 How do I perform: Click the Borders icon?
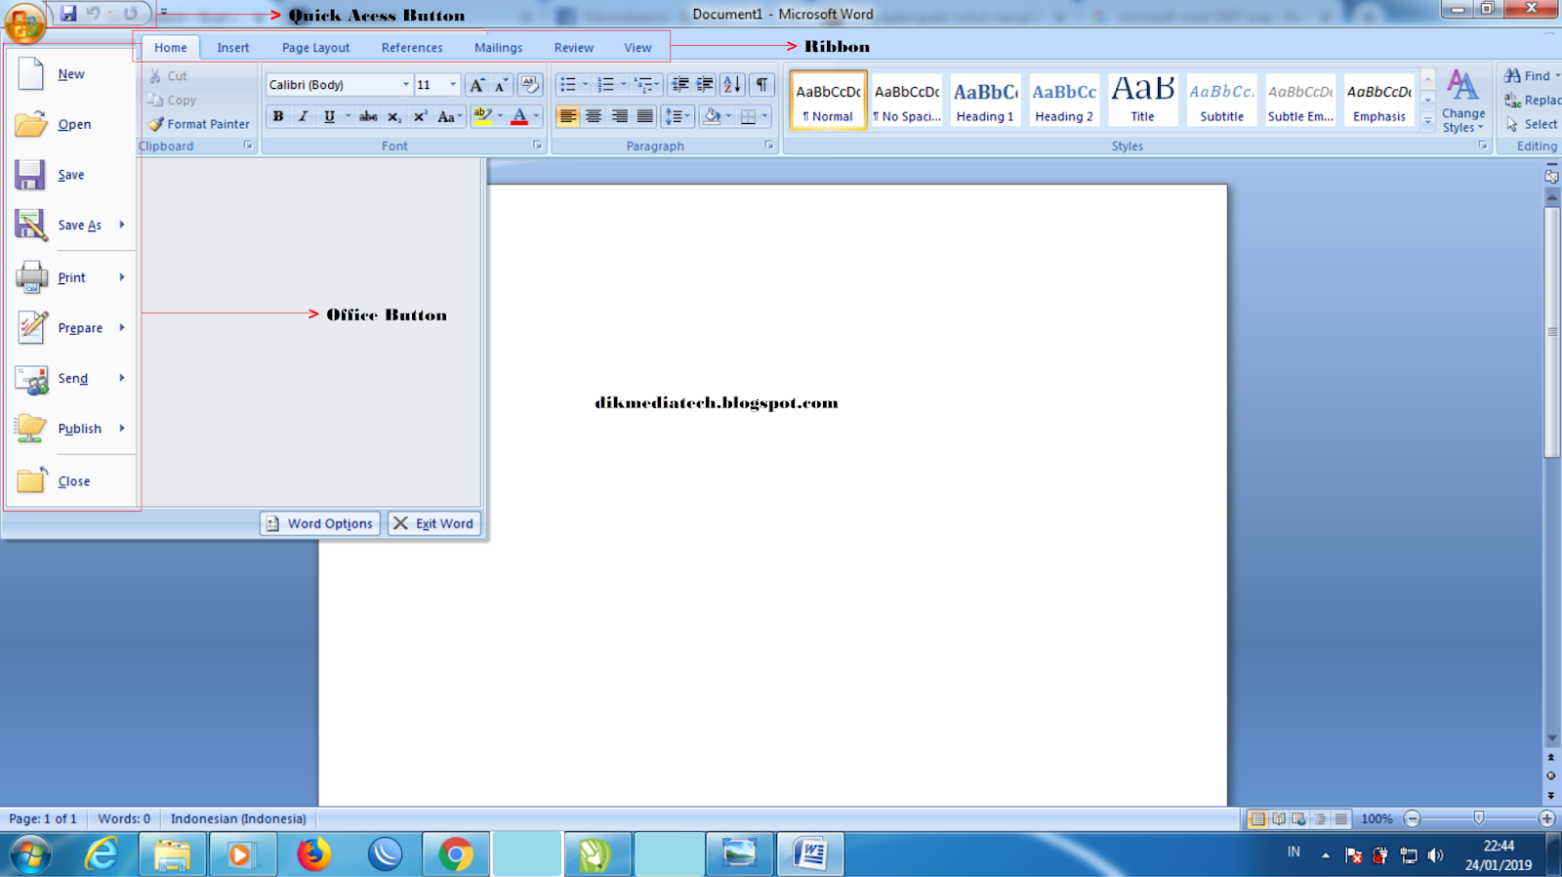click(x=749, y=116)
